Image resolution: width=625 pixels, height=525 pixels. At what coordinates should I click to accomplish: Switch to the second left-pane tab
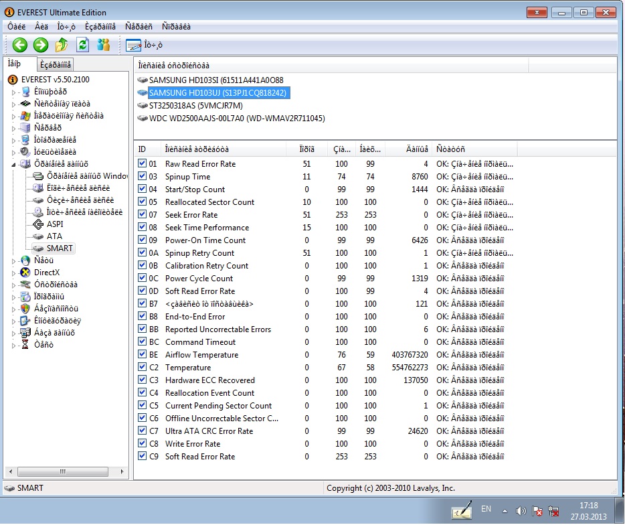click(56, 65)
